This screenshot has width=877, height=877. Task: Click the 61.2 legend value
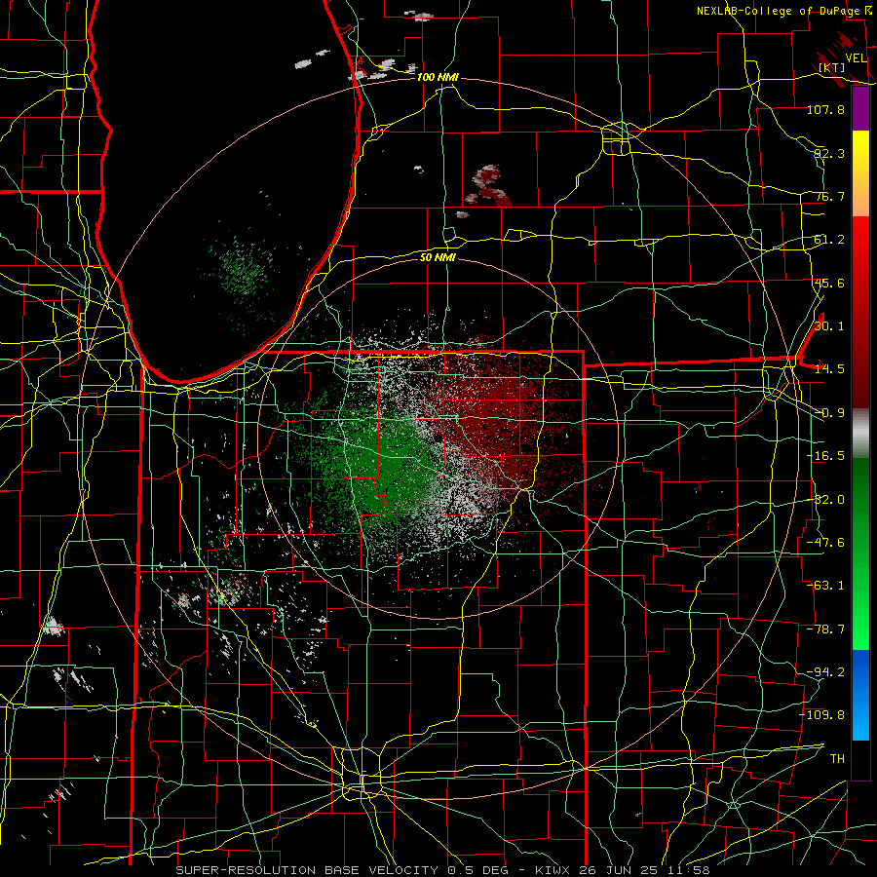click(x=829, y=240)
